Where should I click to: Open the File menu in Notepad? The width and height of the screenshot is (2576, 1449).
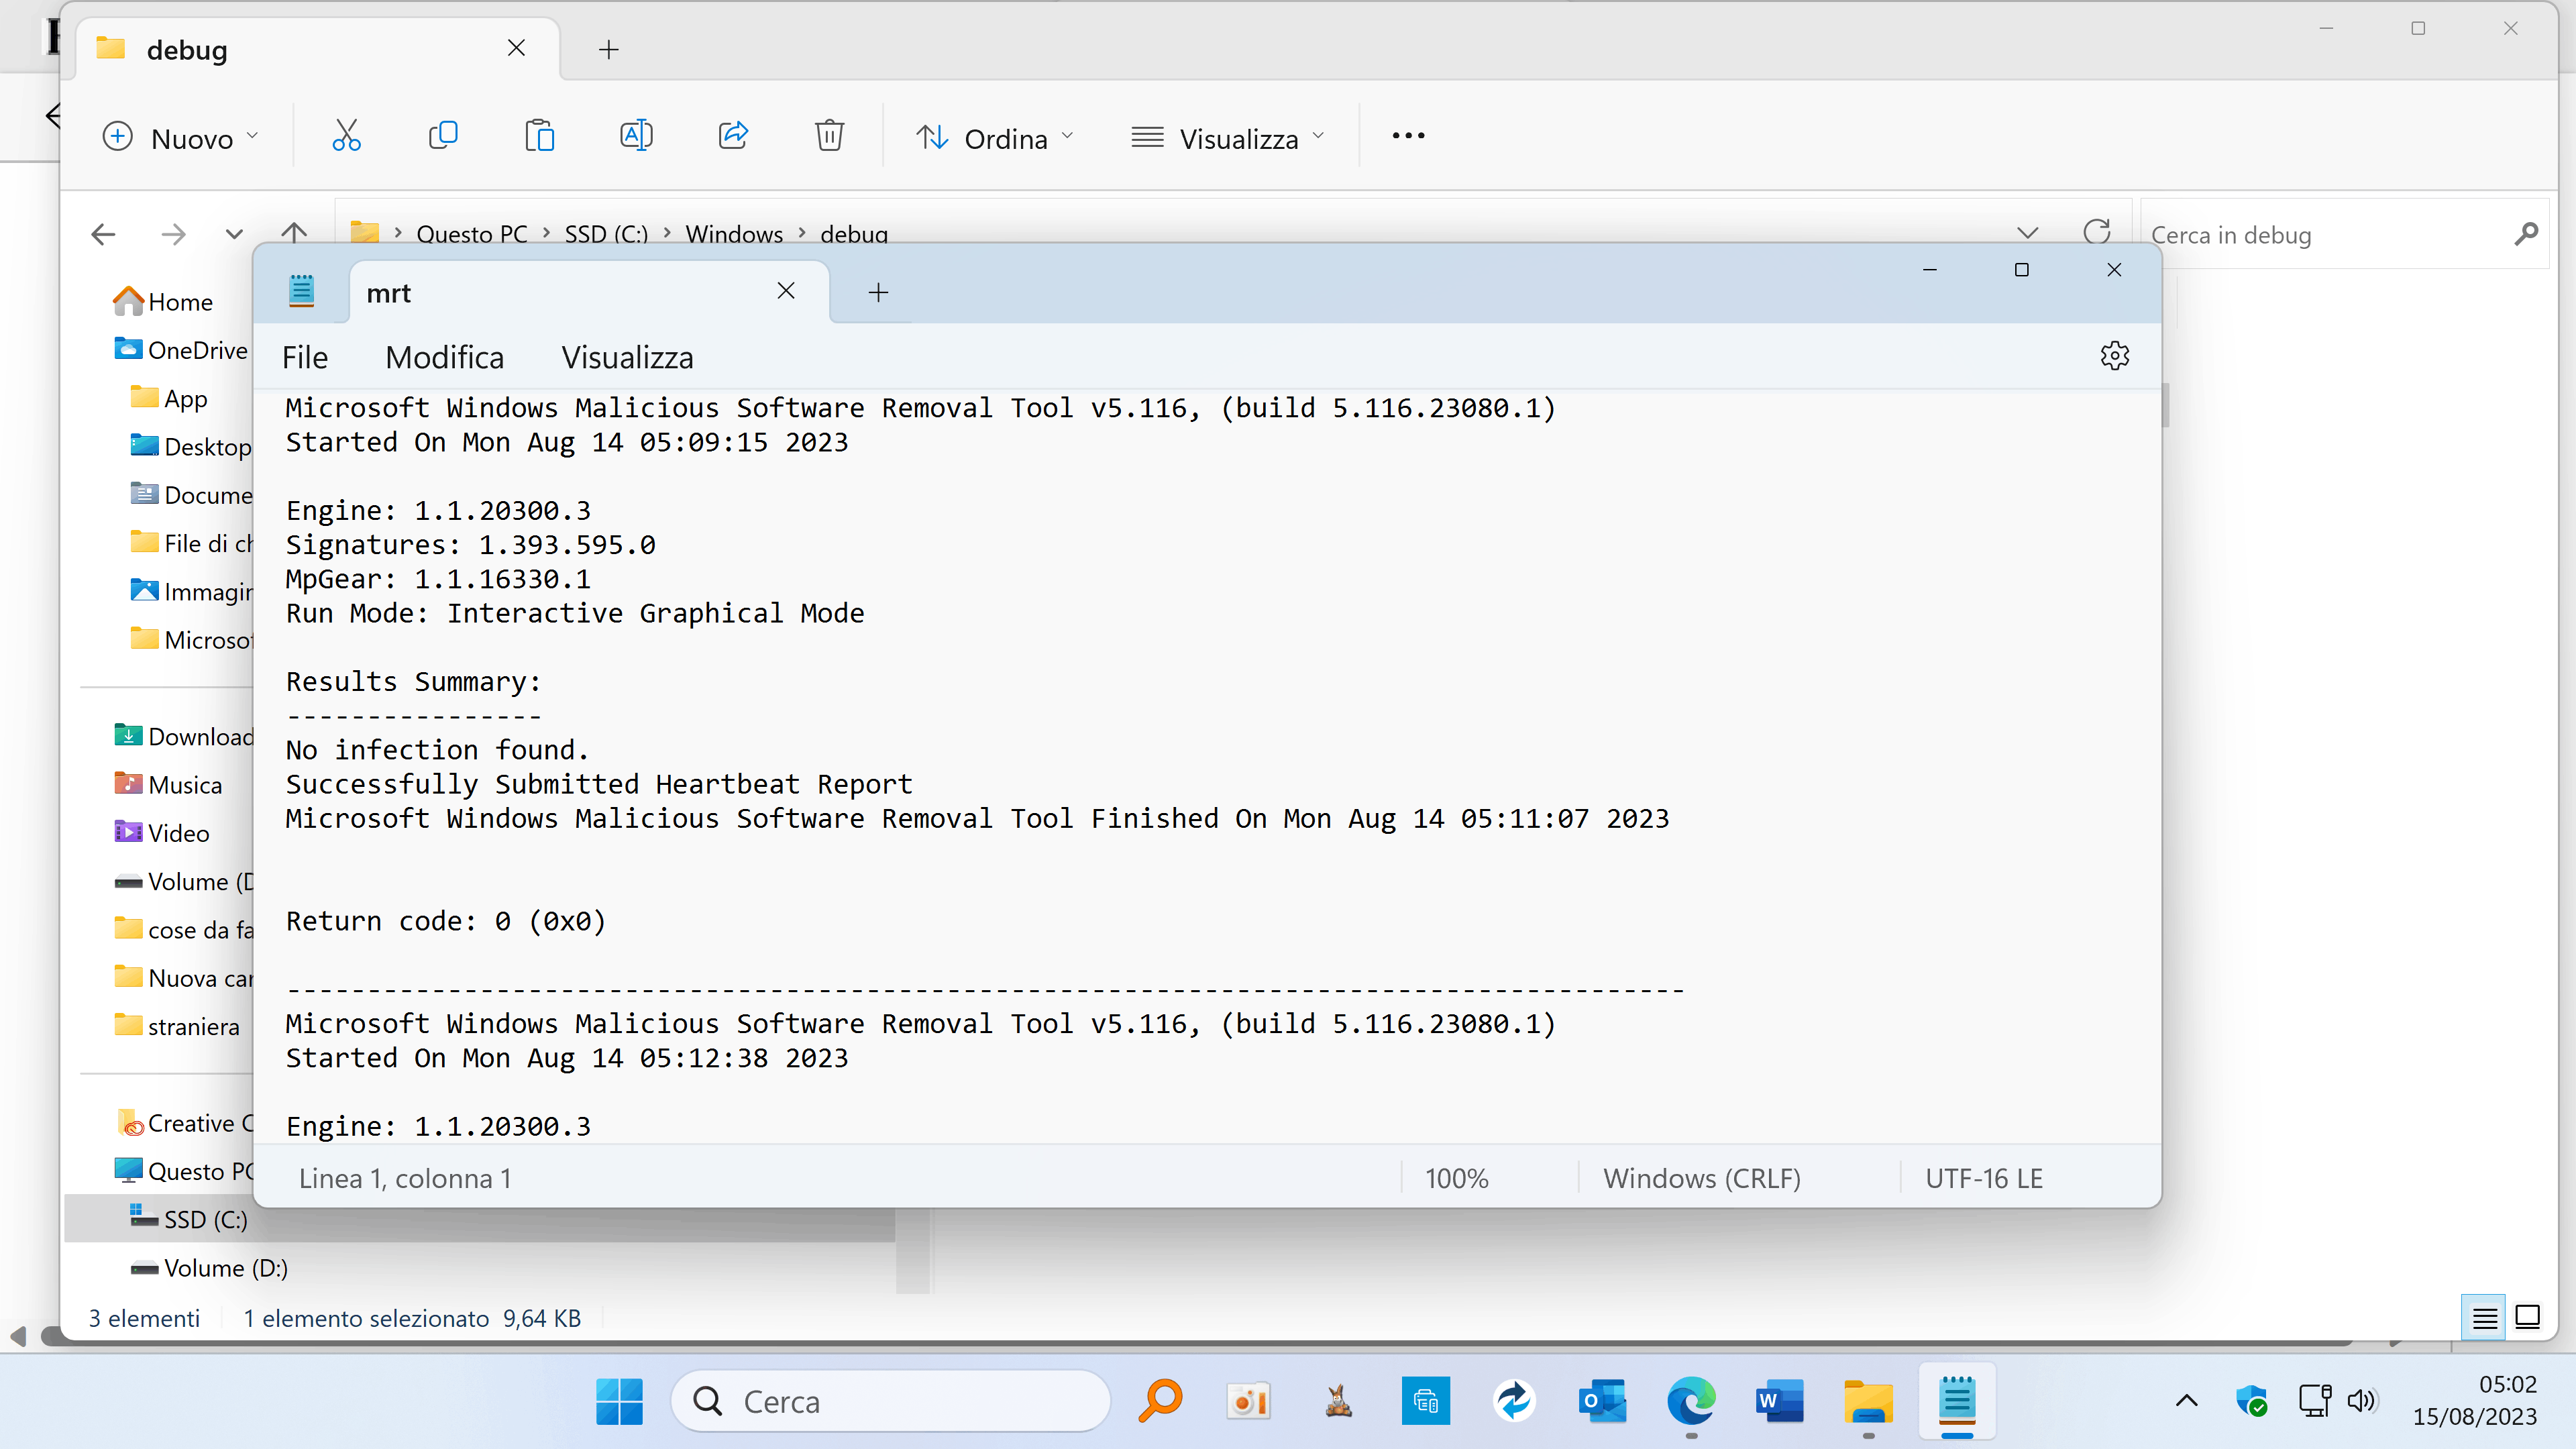(304, 358)
